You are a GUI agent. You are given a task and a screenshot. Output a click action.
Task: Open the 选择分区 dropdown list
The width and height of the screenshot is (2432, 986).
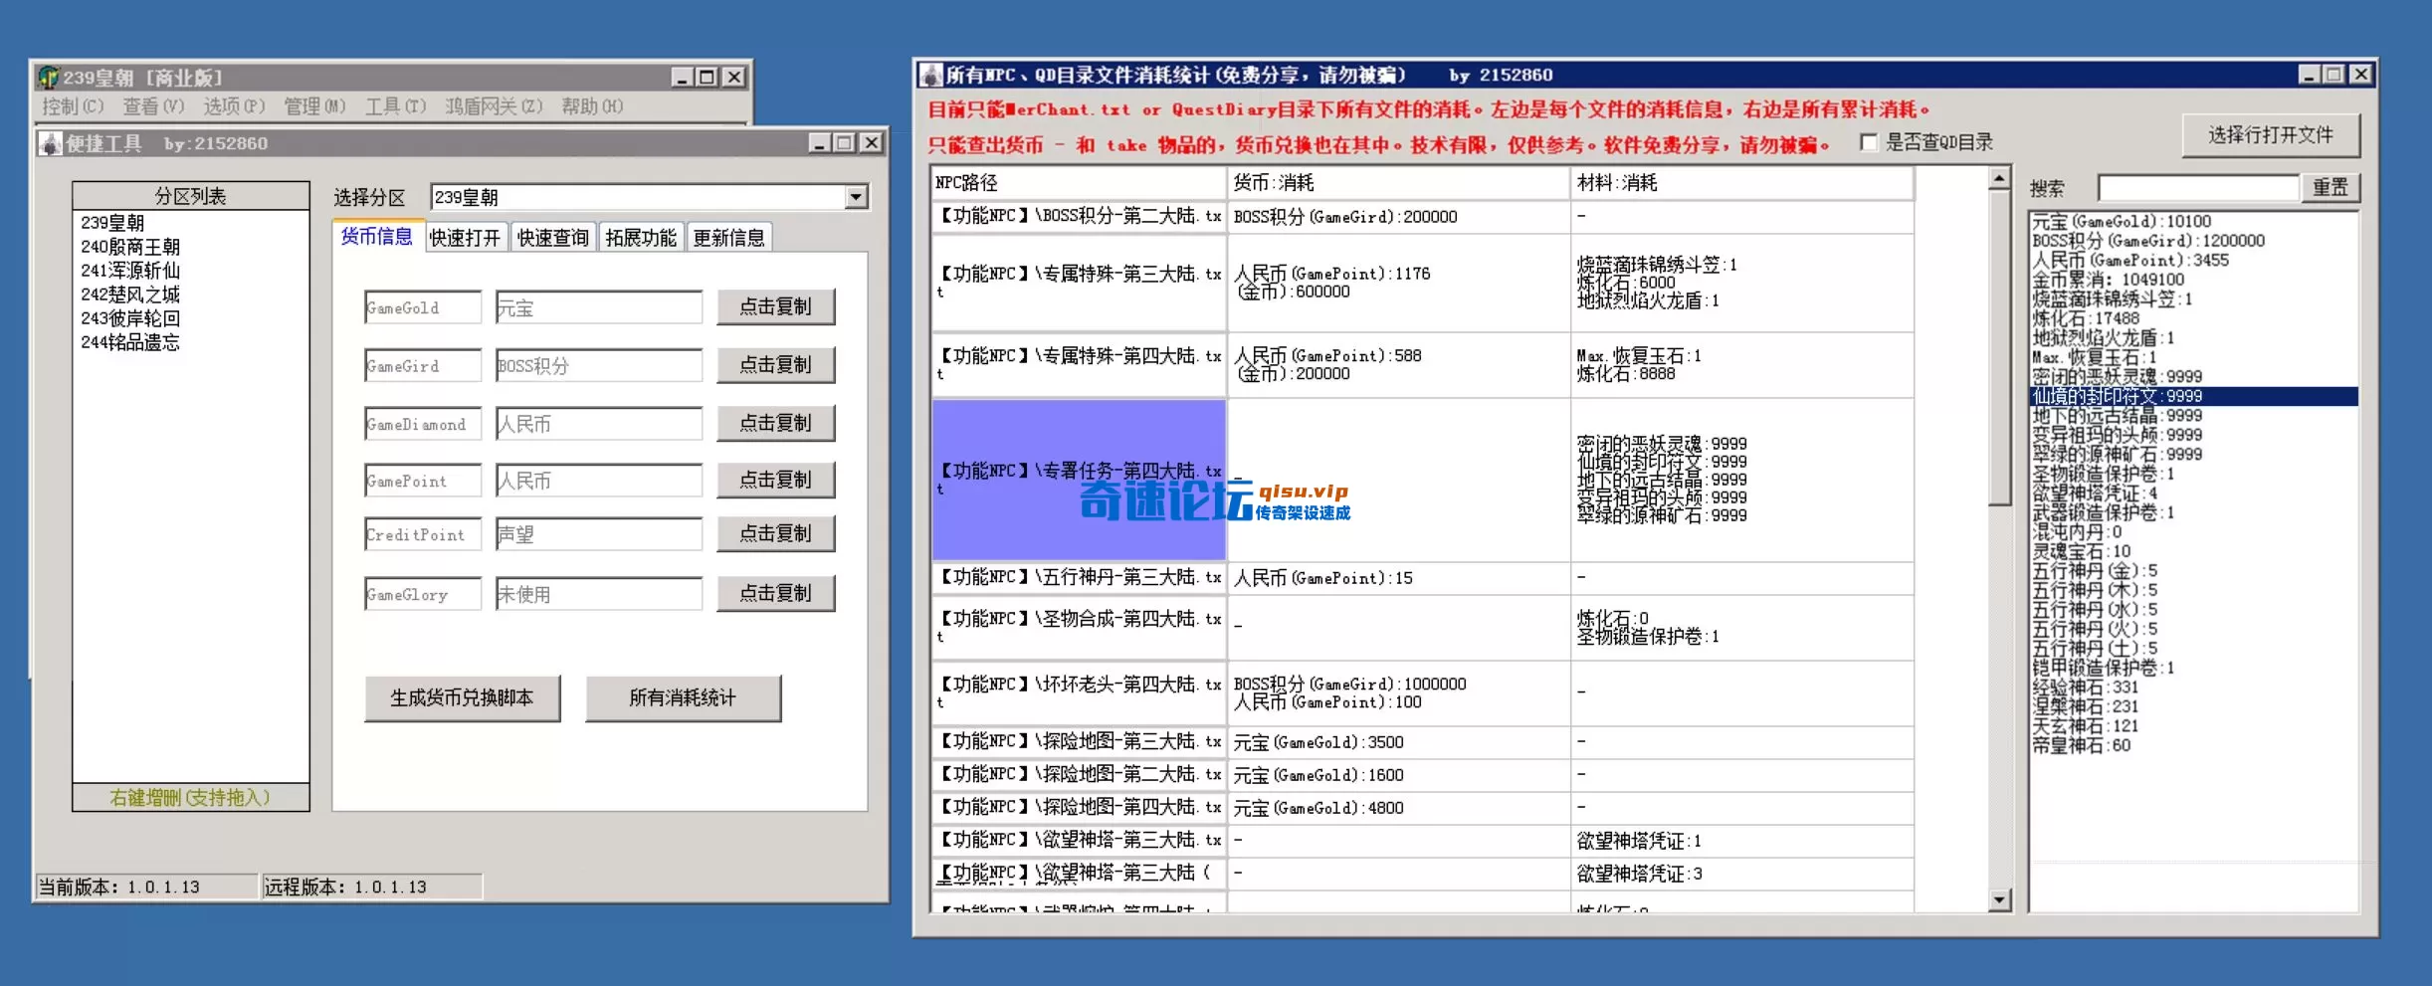(856, 196)
